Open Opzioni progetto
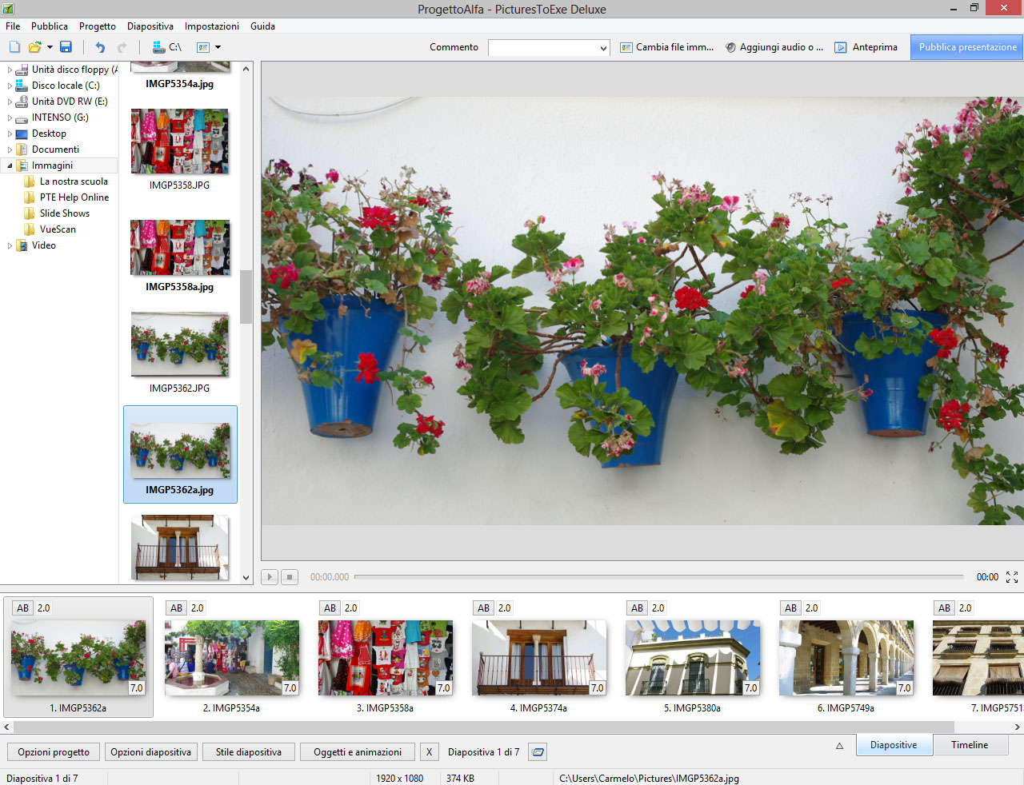The image size is (1024, 785). [x=54, y=752]
